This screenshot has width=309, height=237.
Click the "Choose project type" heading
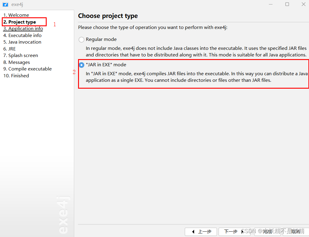click(x=108, y=16)
